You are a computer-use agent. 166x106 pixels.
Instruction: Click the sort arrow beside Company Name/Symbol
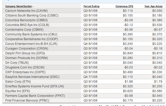[x=36, y=6]
